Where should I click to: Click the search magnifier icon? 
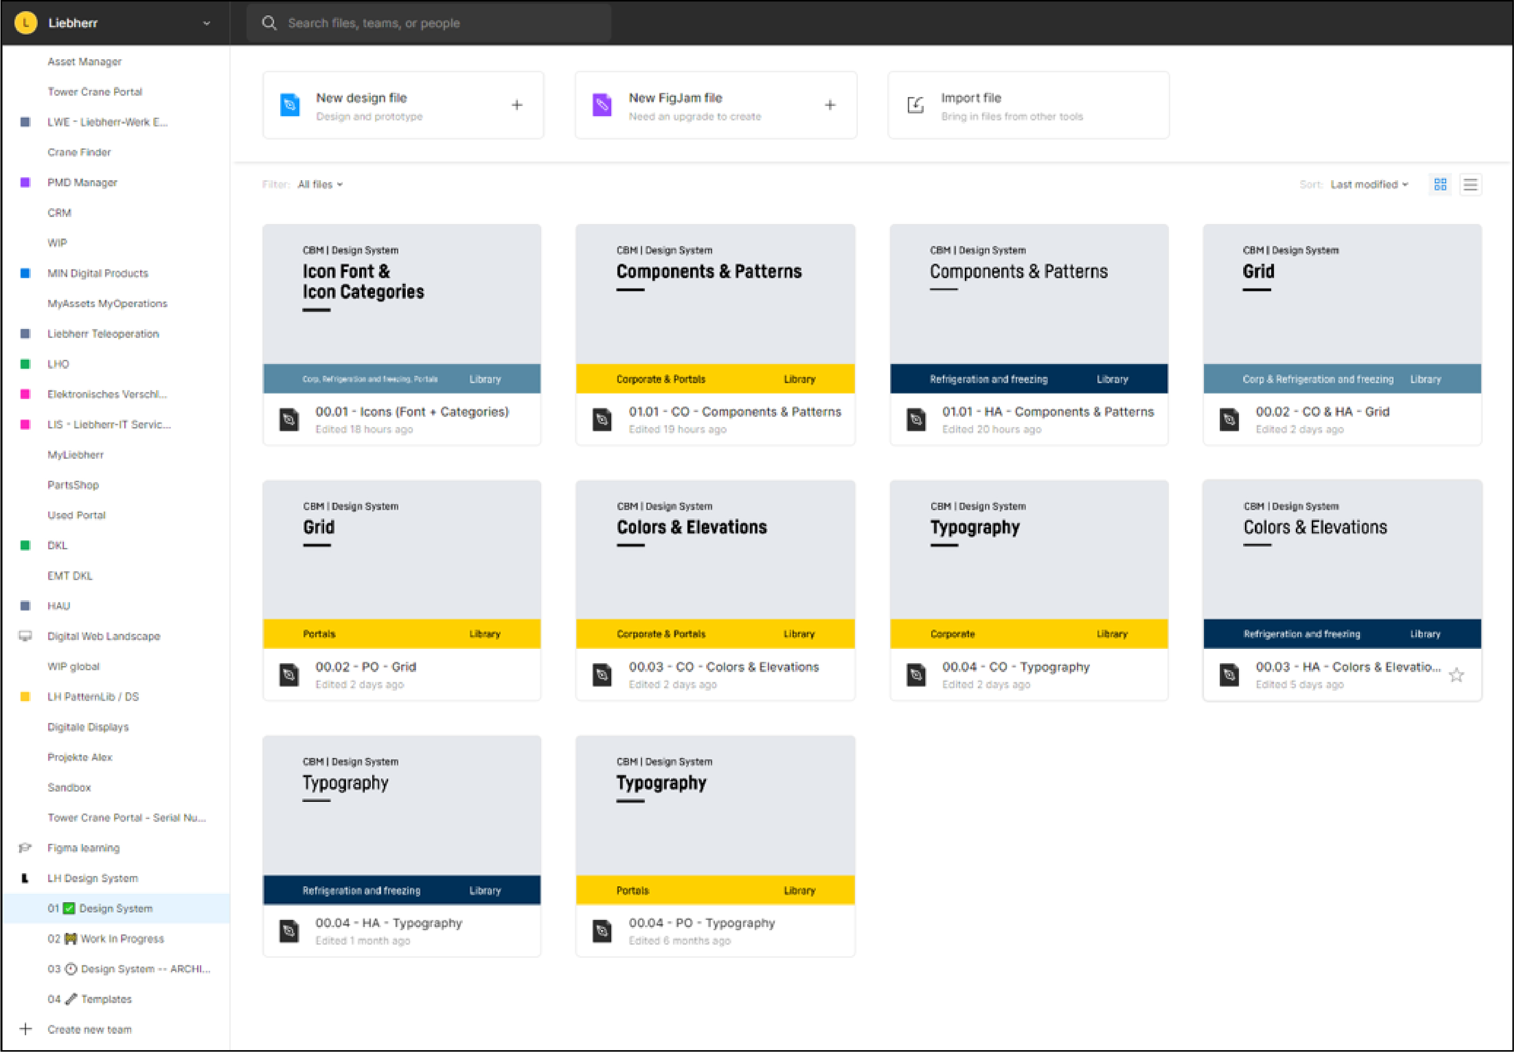[x=269, y=23]
